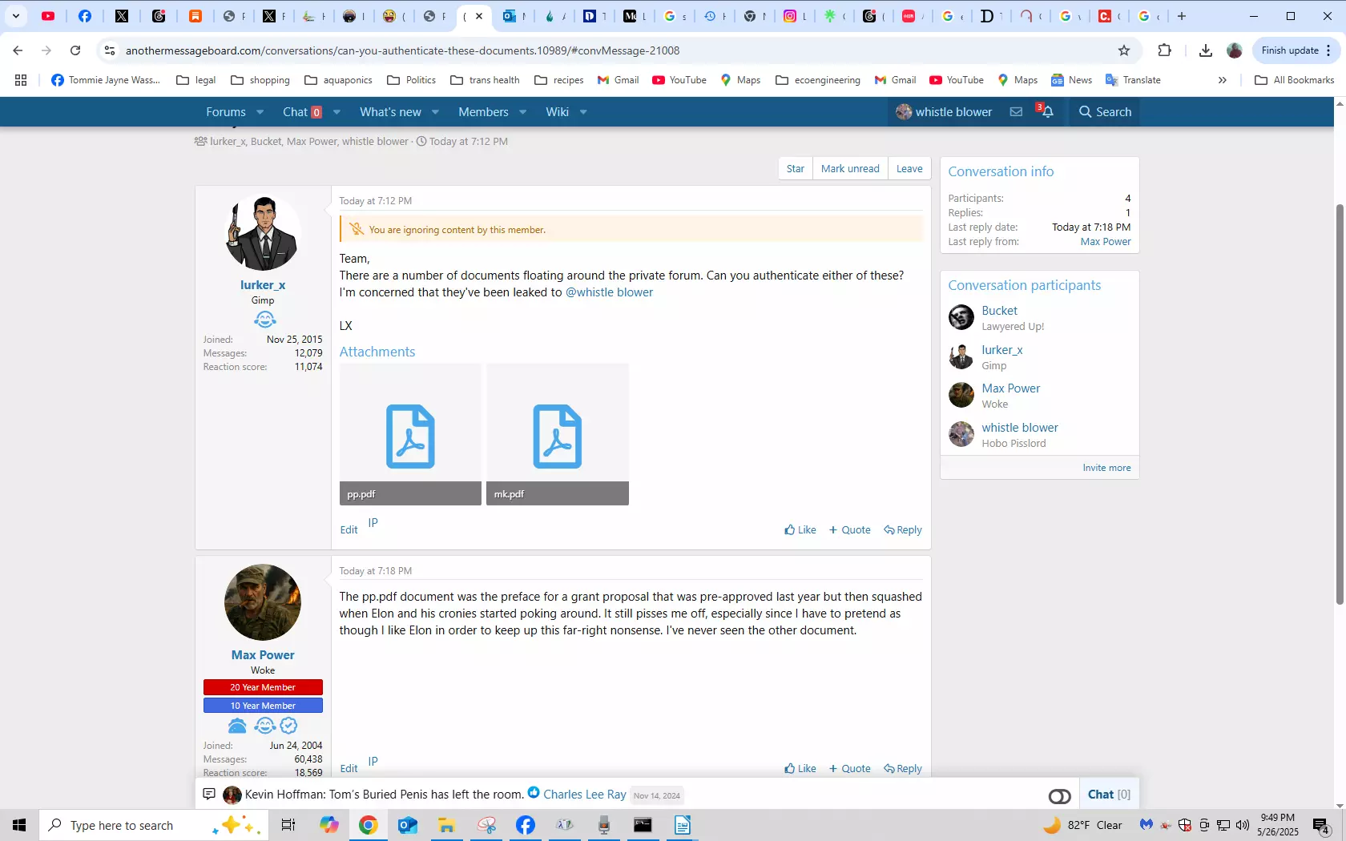The image size is (1346, 841).
Task: Open Outlook from the taskbar
Action: tap(407, 825)
